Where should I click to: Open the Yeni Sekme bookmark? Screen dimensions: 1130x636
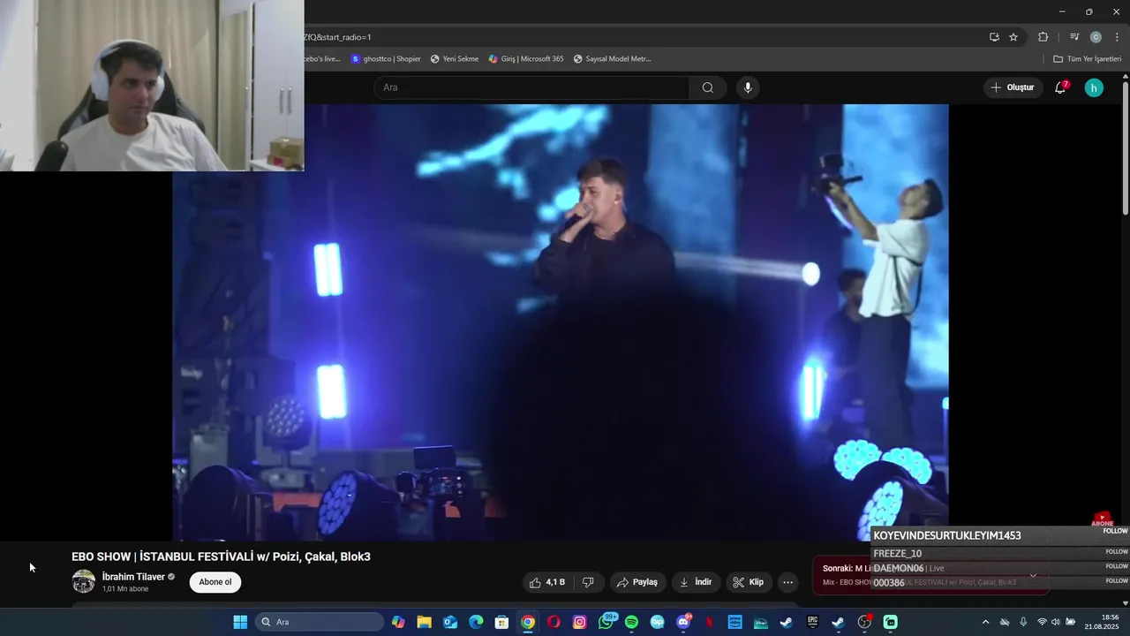click(455, 59)
